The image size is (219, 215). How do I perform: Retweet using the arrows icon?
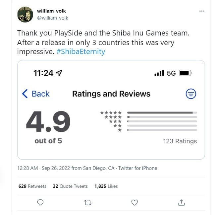(88, 202)
